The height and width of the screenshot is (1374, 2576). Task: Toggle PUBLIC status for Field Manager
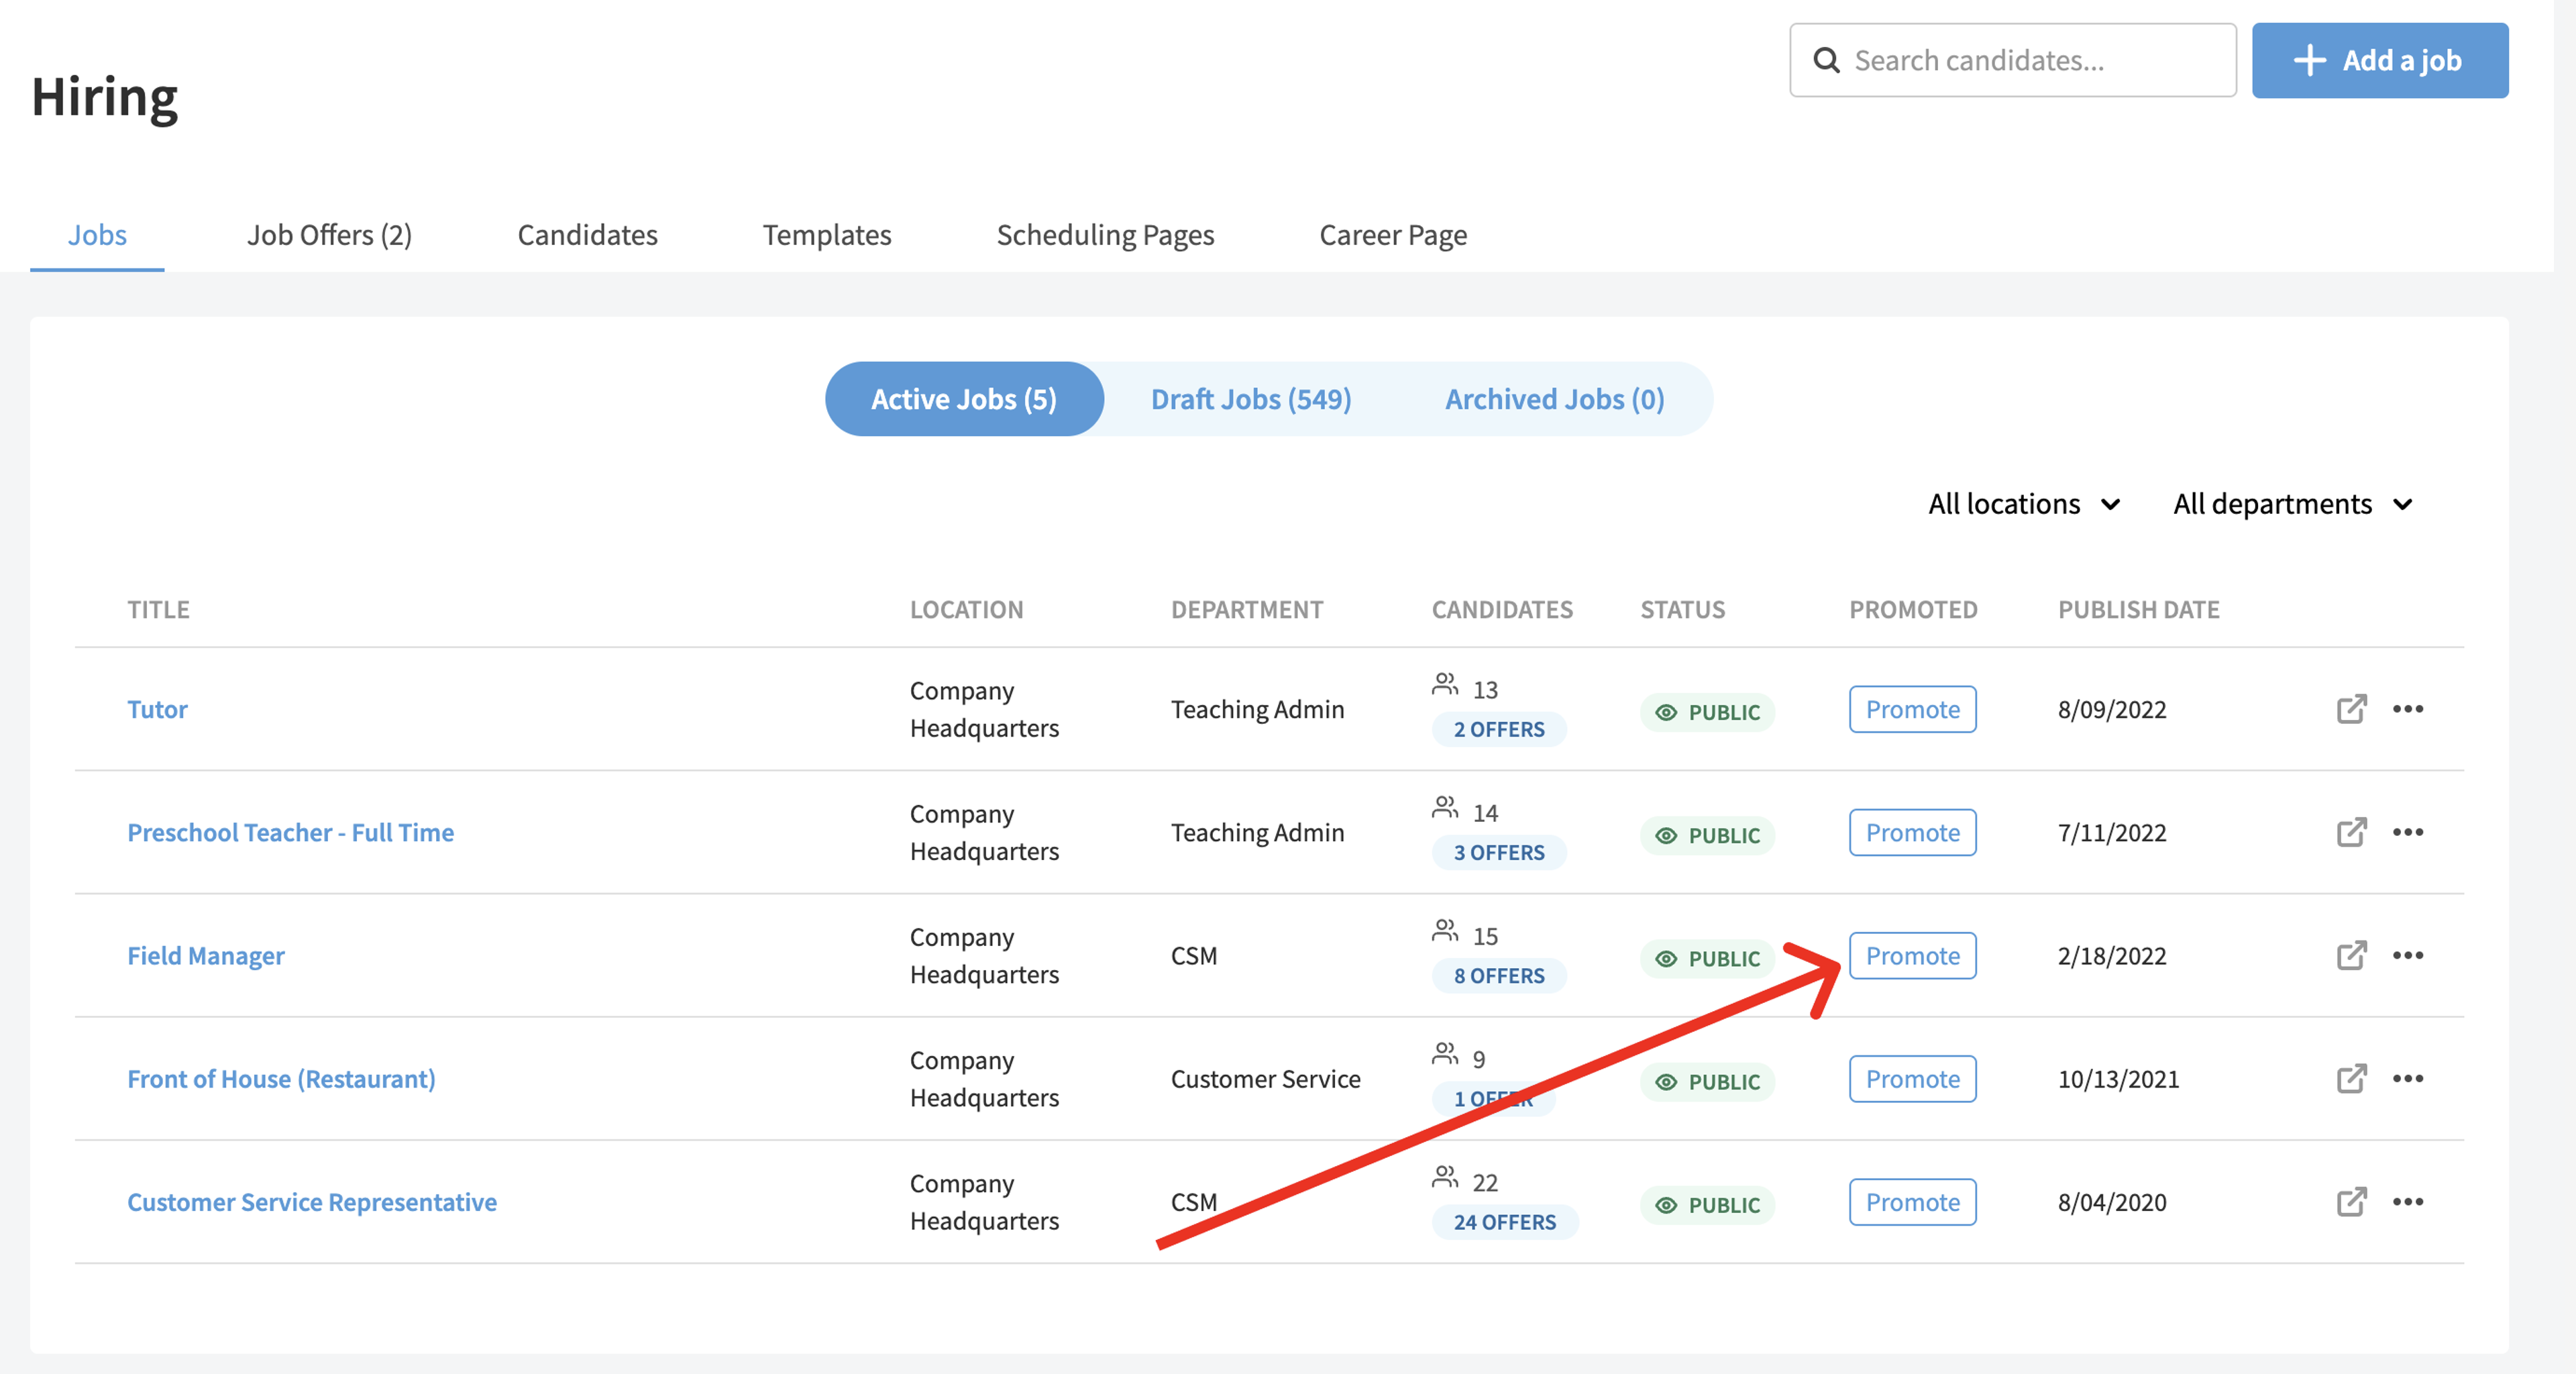coord(1707,958)
